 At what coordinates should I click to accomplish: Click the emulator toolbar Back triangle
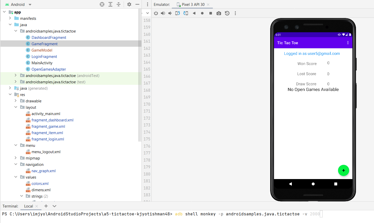194,13
